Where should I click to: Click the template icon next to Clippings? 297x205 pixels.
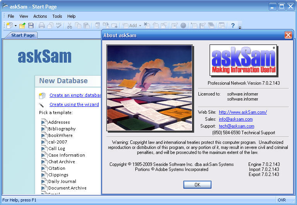(x=44, y=175)
